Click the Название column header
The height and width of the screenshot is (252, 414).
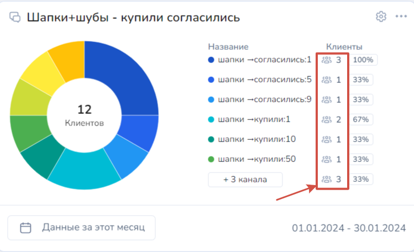[x=228, y=47]
